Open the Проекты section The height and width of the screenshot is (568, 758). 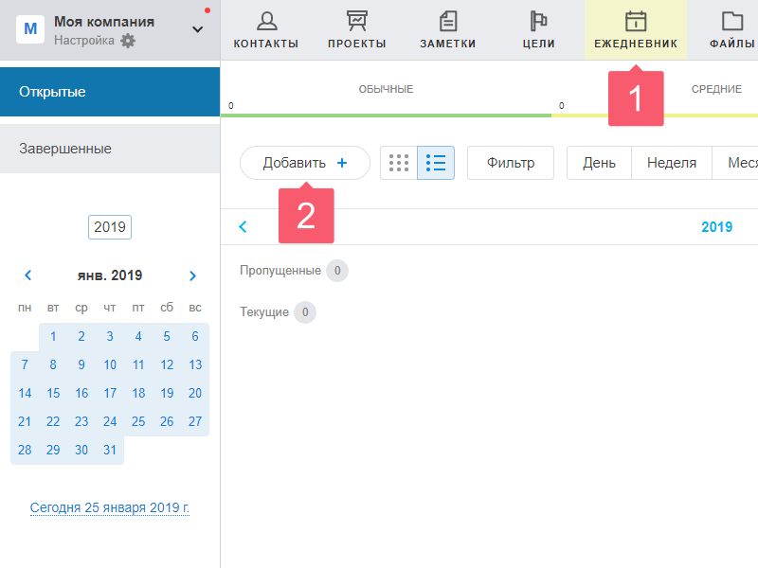357,30
